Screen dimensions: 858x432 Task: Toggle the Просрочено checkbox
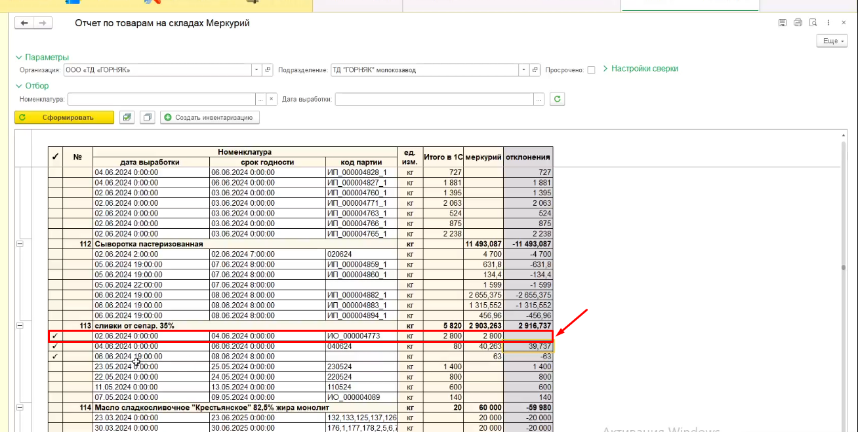tap(591, 70)
